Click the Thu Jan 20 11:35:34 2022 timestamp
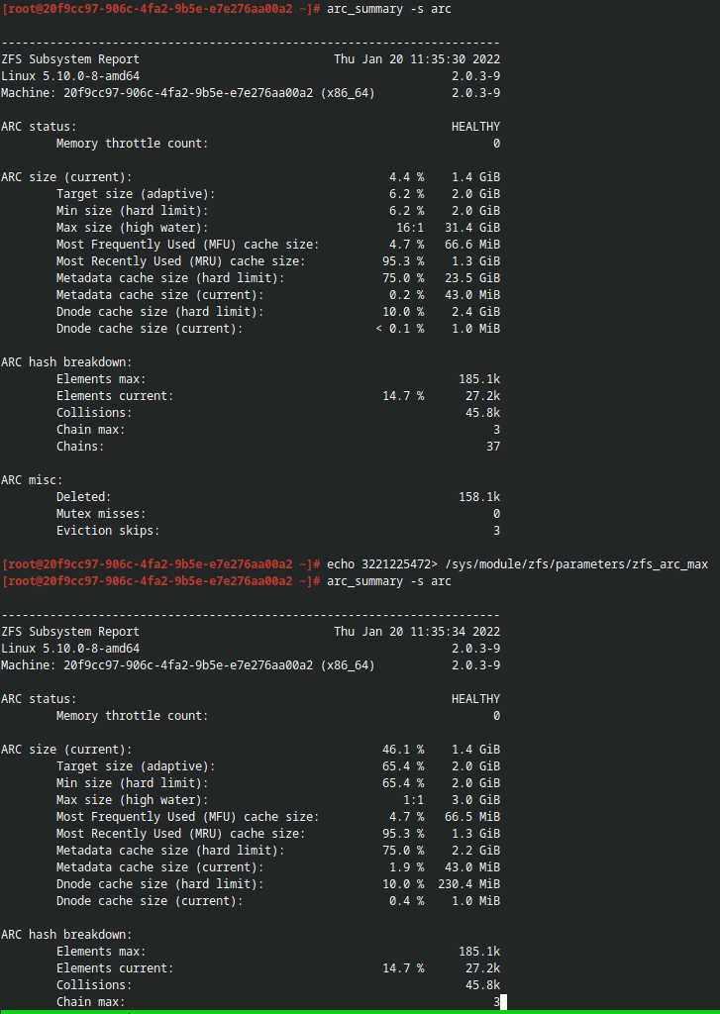 click(x=417, y=632)
